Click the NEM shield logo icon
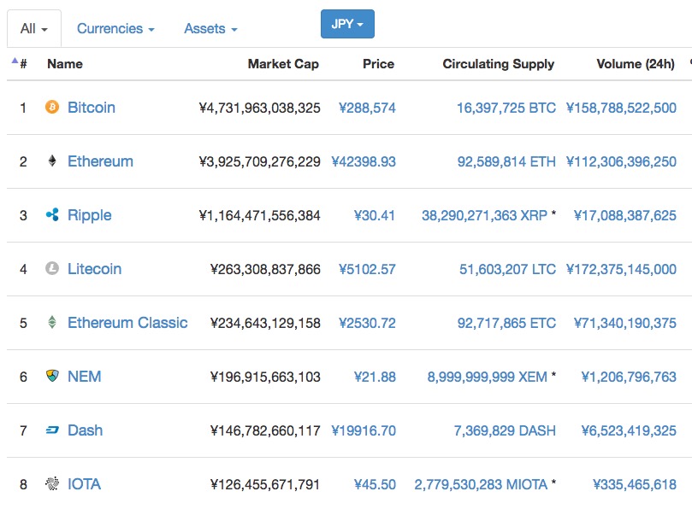The height and width of the screenshot is (509, 692). pos(52,376)
